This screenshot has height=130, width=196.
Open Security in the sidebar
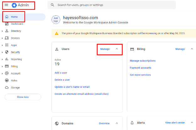[15, 52]
